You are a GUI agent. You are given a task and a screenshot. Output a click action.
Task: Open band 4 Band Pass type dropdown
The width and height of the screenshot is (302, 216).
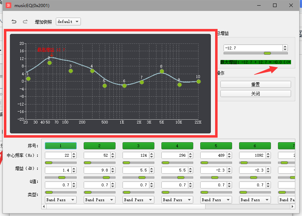click(x=177, y=200)
